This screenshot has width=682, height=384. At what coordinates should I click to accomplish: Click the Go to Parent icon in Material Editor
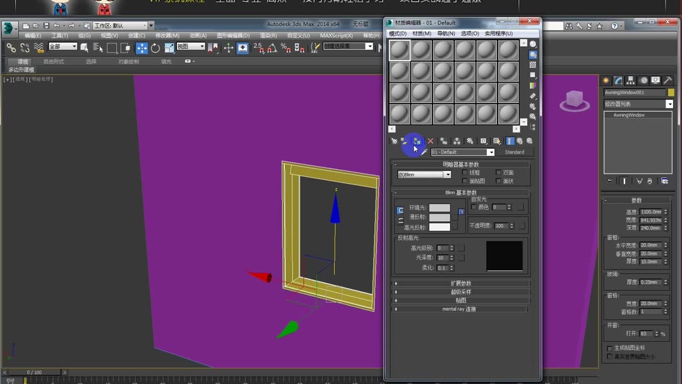[520, 141]
